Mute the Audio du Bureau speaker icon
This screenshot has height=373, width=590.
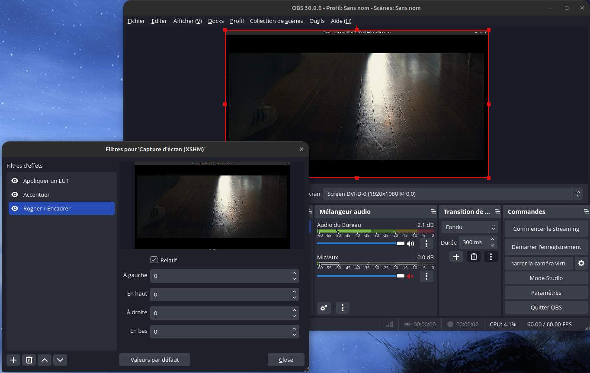pos(410,244)
